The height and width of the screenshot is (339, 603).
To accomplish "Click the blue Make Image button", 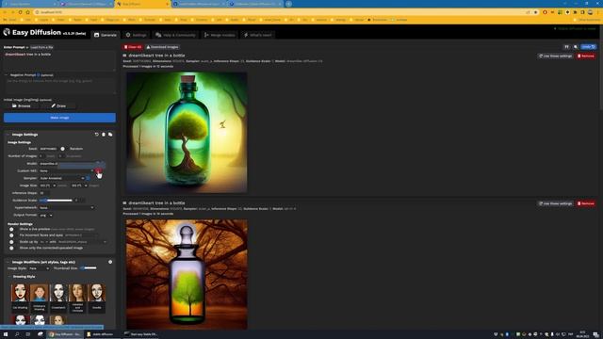I will tap(59, 118).
